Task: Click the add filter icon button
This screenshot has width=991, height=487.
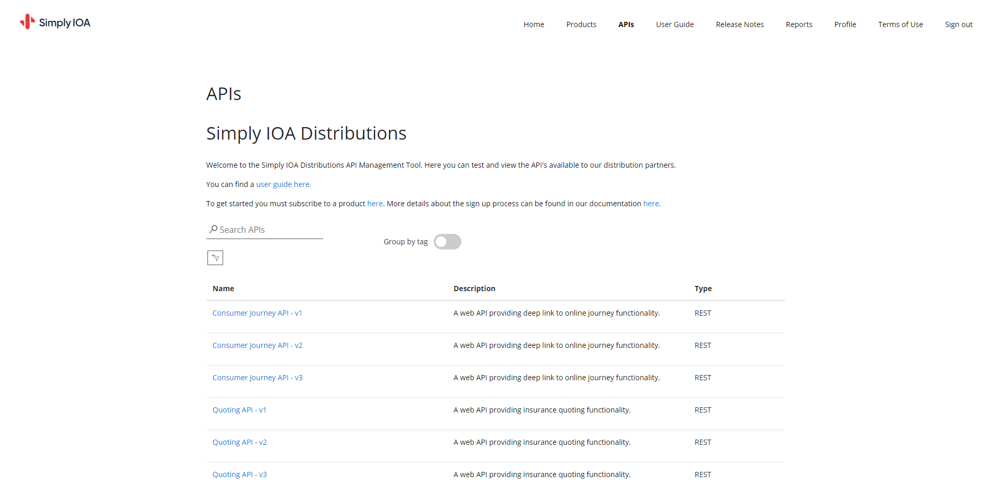Action: coord(215,258)
